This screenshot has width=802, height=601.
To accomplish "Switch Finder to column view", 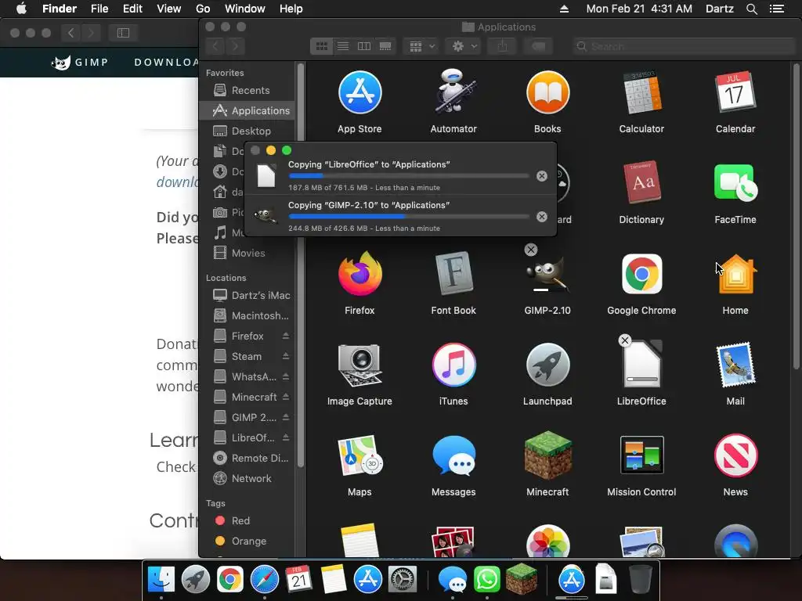I will click(x=364, y=46).
